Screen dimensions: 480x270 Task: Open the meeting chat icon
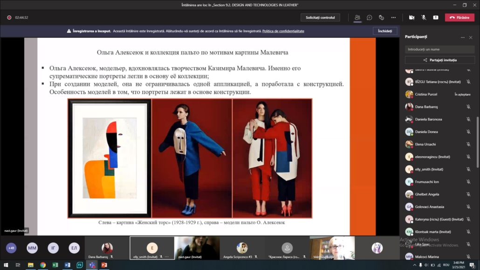pos(370,17)
